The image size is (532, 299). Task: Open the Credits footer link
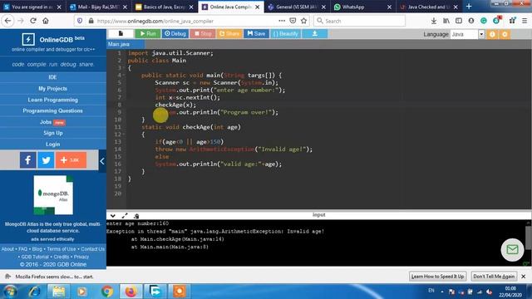62,257
